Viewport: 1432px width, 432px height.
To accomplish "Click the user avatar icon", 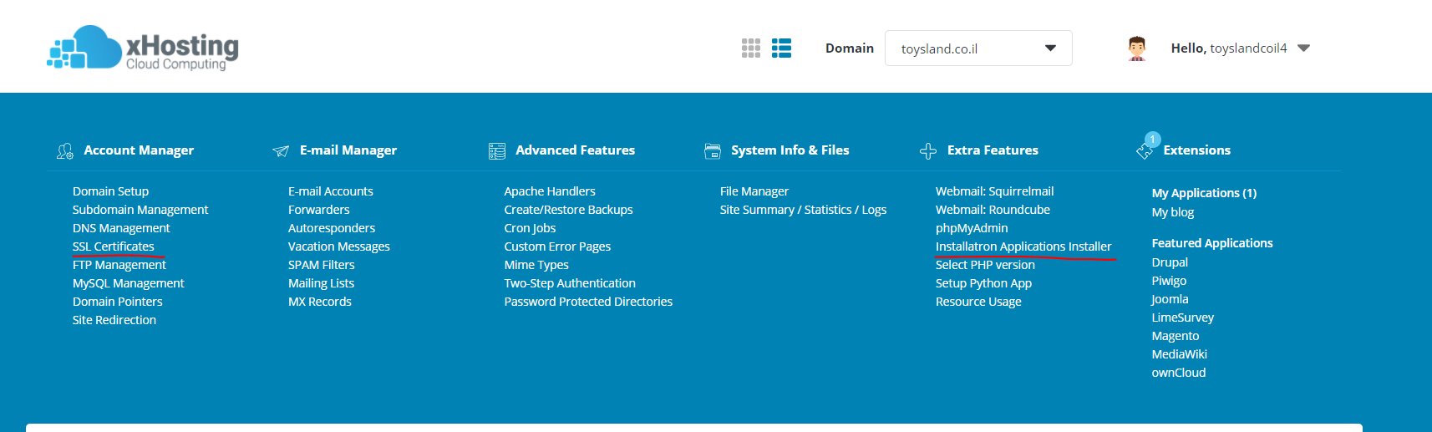I will 1136,48.
